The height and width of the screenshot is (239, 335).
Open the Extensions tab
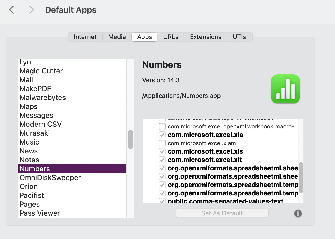206,37
